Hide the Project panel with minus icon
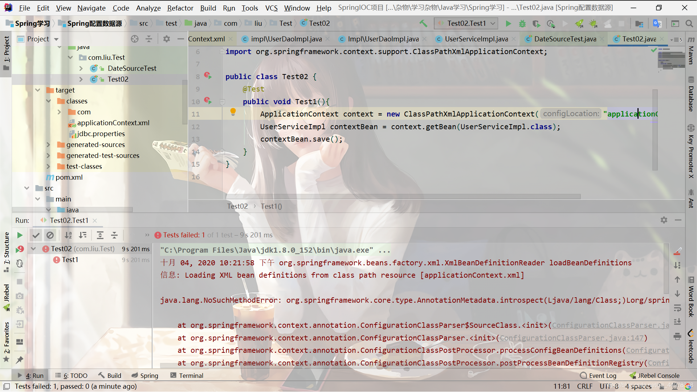697x392 pixels. pyautogui.click(x=180, y=39)
